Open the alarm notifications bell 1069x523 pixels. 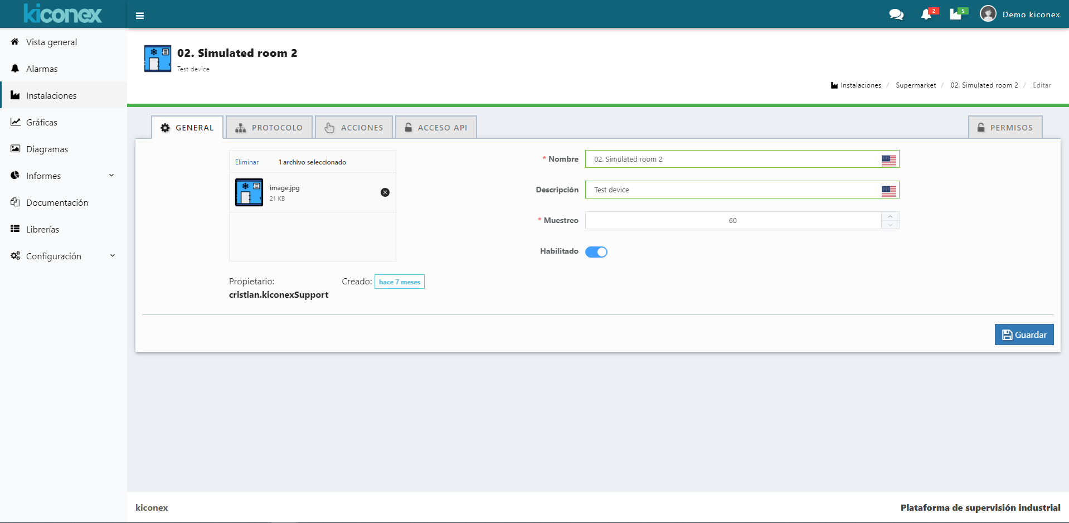tap(926, 14)
